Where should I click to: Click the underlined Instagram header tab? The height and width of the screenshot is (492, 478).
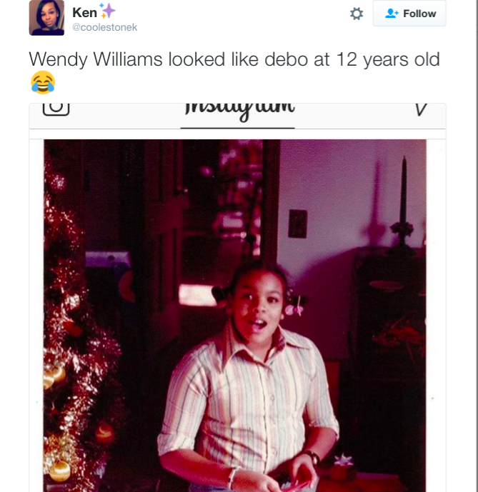tap(237, 116)
